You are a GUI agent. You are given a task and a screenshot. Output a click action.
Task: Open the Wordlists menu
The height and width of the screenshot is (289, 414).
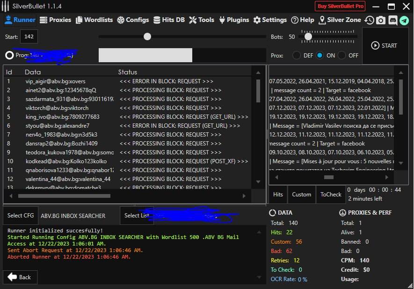click(94, 20)
